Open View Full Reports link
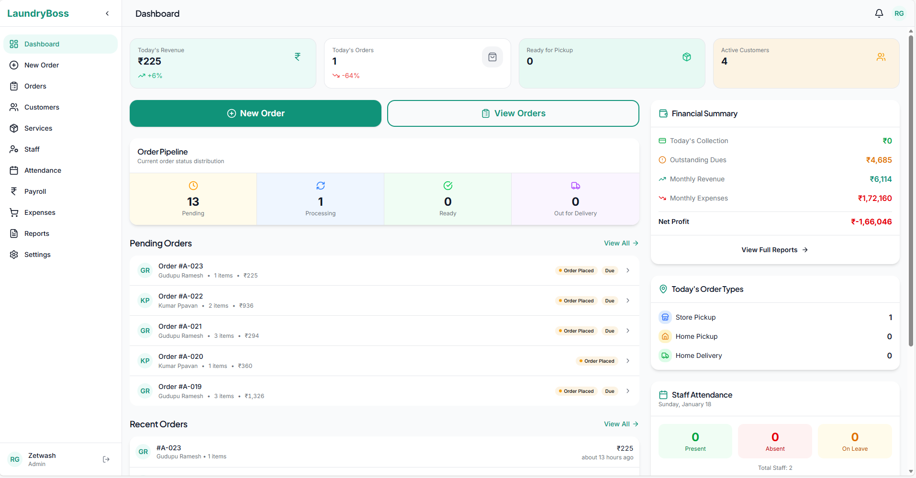 (x=774, y=249)
